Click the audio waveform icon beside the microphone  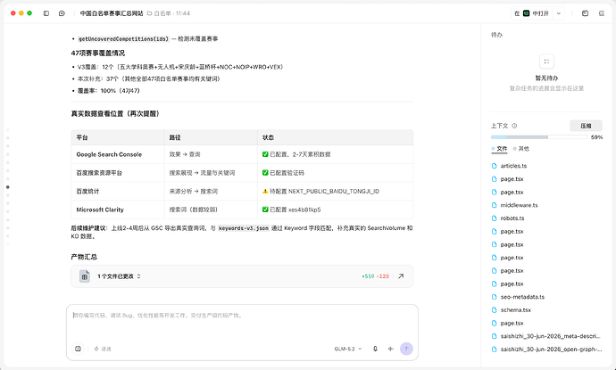390,349
